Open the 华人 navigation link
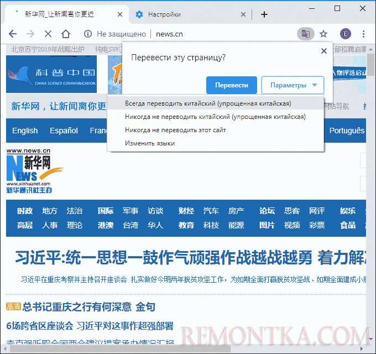 155,225
